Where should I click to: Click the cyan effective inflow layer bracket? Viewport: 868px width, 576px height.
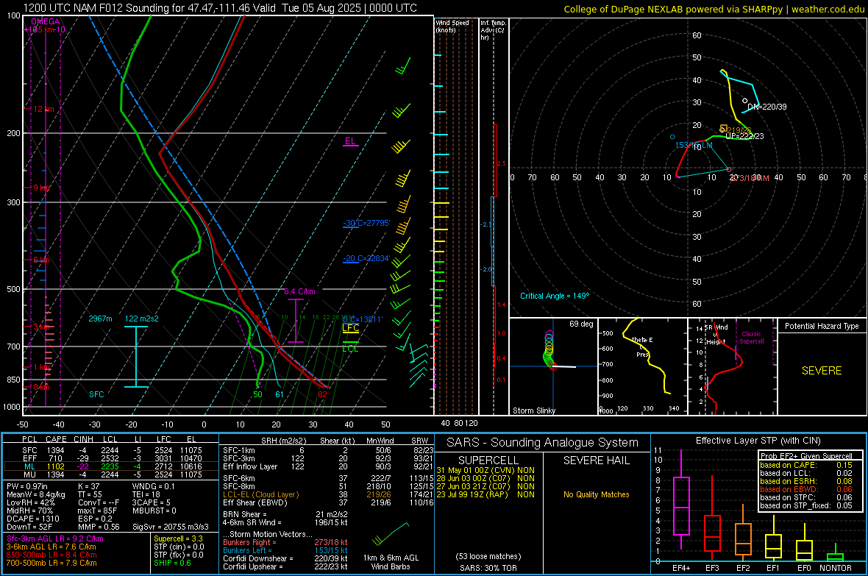135,357
